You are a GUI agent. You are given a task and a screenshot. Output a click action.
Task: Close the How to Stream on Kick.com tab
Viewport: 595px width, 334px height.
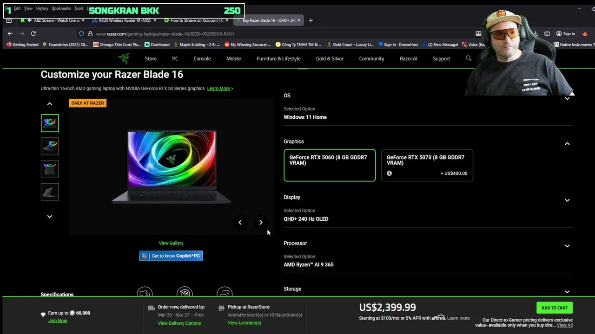pyautogui.click(x=226, y=20)
